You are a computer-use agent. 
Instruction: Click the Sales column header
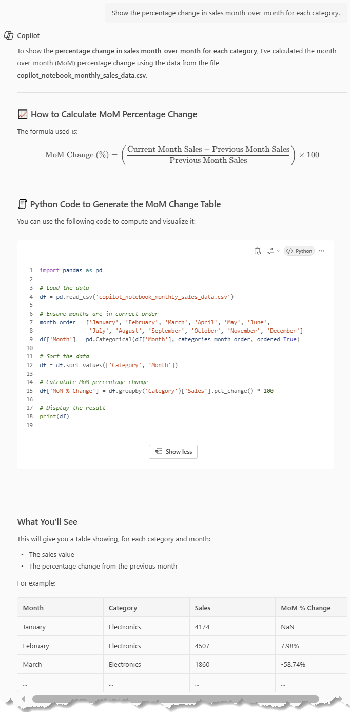[x=203, y=608]
